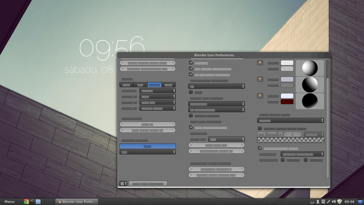Image resolution: width=364 pixels, height=205 pixels.
Task: Pick the dark red specular color swatch
Action: [287, 102]
